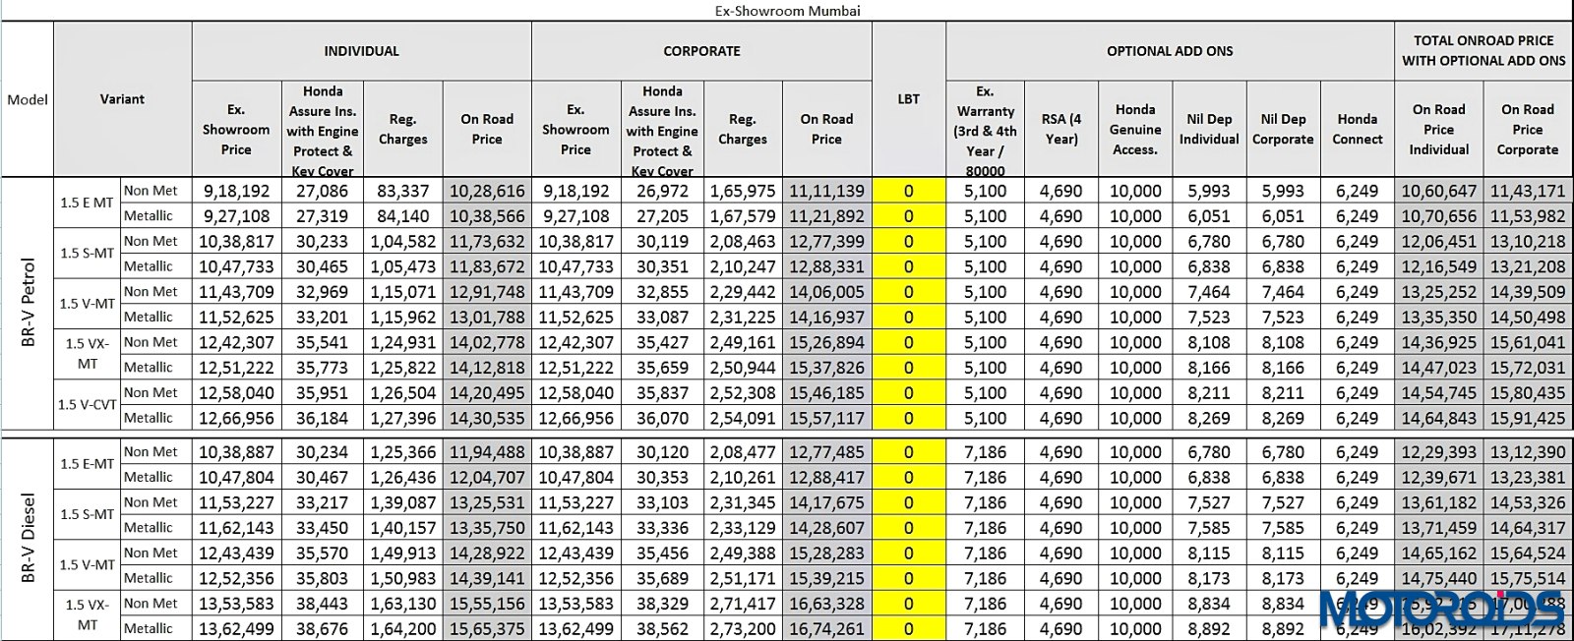The image size is (1574, 641).
Task: Select the cell with value 13,25,531
Action: [487, 502]
